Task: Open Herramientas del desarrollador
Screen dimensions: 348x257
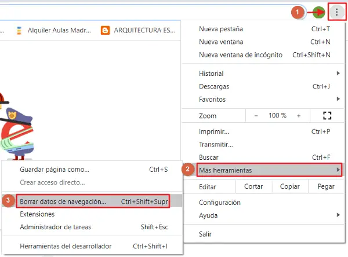Action: pos(66,246)
